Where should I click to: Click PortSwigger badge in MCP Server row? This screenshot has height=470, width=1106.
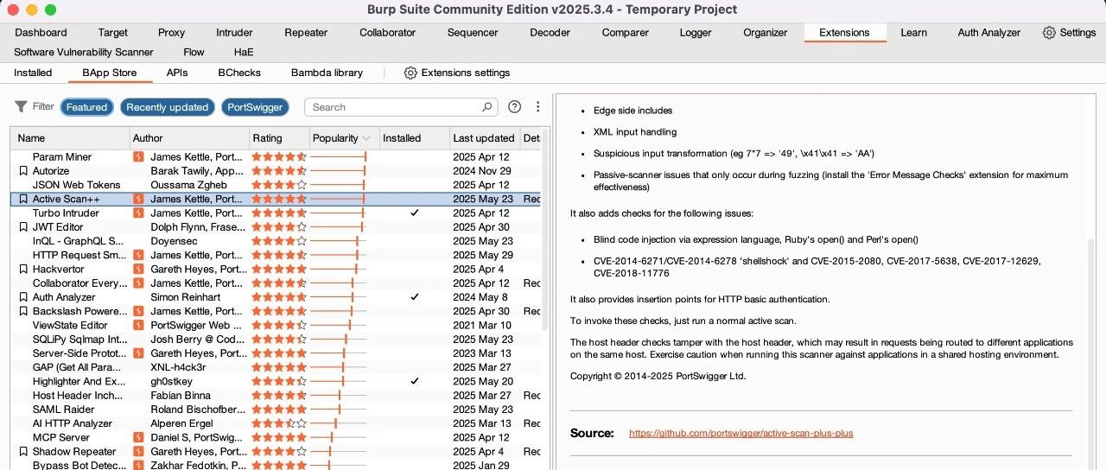point(138,437)
